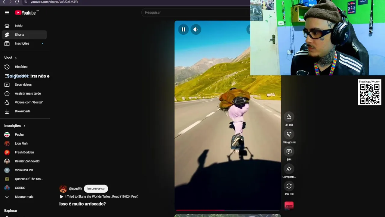Viewport: 385px width, 217px height.
Task: Go to YouTube home via logo
Action: click(x=25, y=12)
